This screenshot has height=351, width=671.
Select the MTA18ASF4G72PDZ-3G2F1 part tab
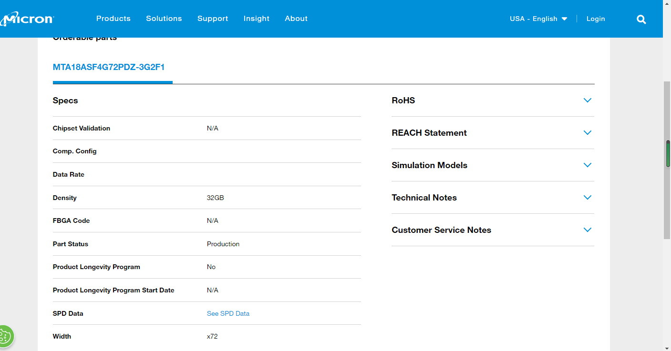[109, 67]
